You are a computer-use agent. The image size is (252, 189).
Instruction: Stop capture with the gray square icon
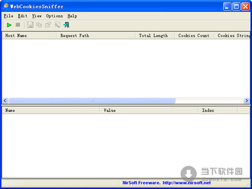click(x=18, y=25)
